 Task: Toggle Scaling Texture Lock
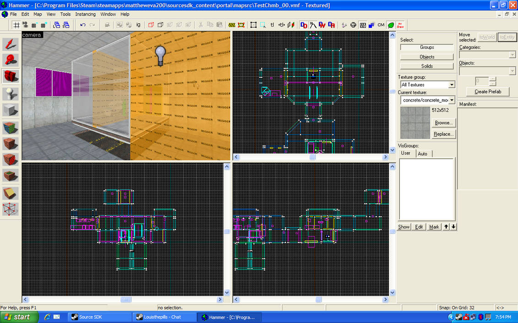tap(282, 25)
